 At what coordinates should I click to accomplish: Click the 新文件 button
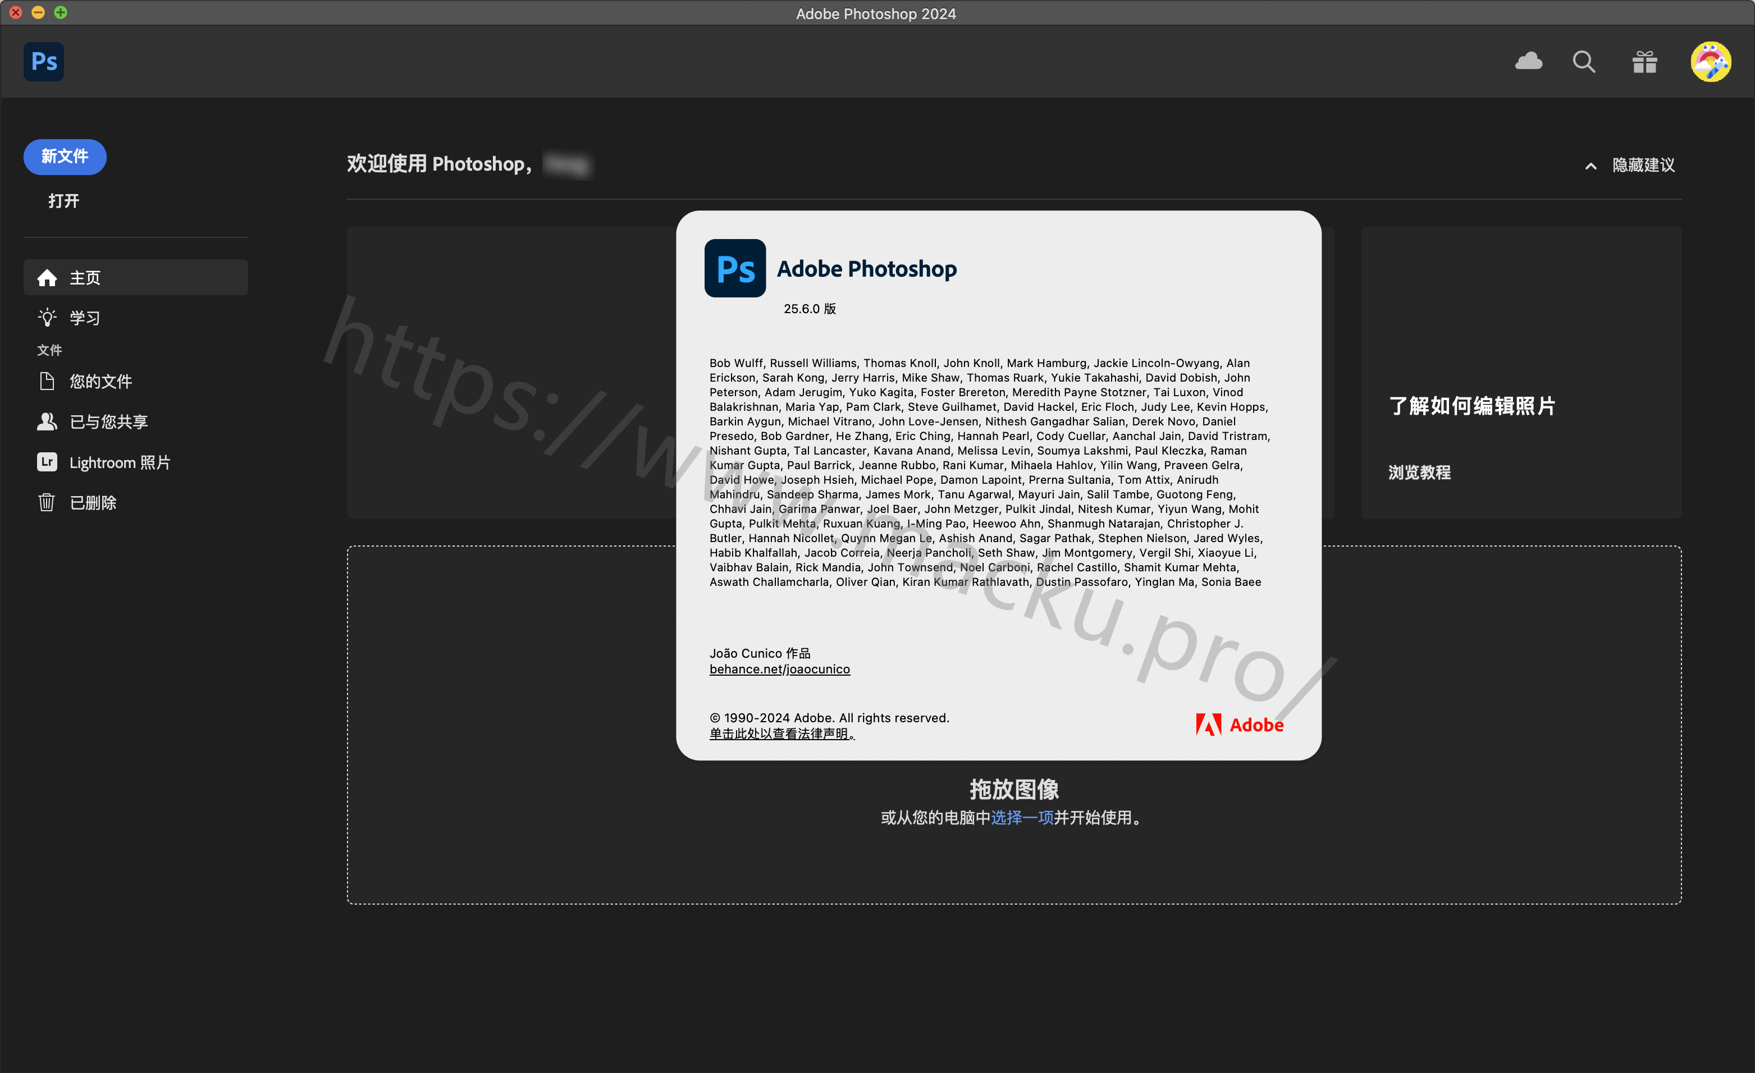point(65,157)
